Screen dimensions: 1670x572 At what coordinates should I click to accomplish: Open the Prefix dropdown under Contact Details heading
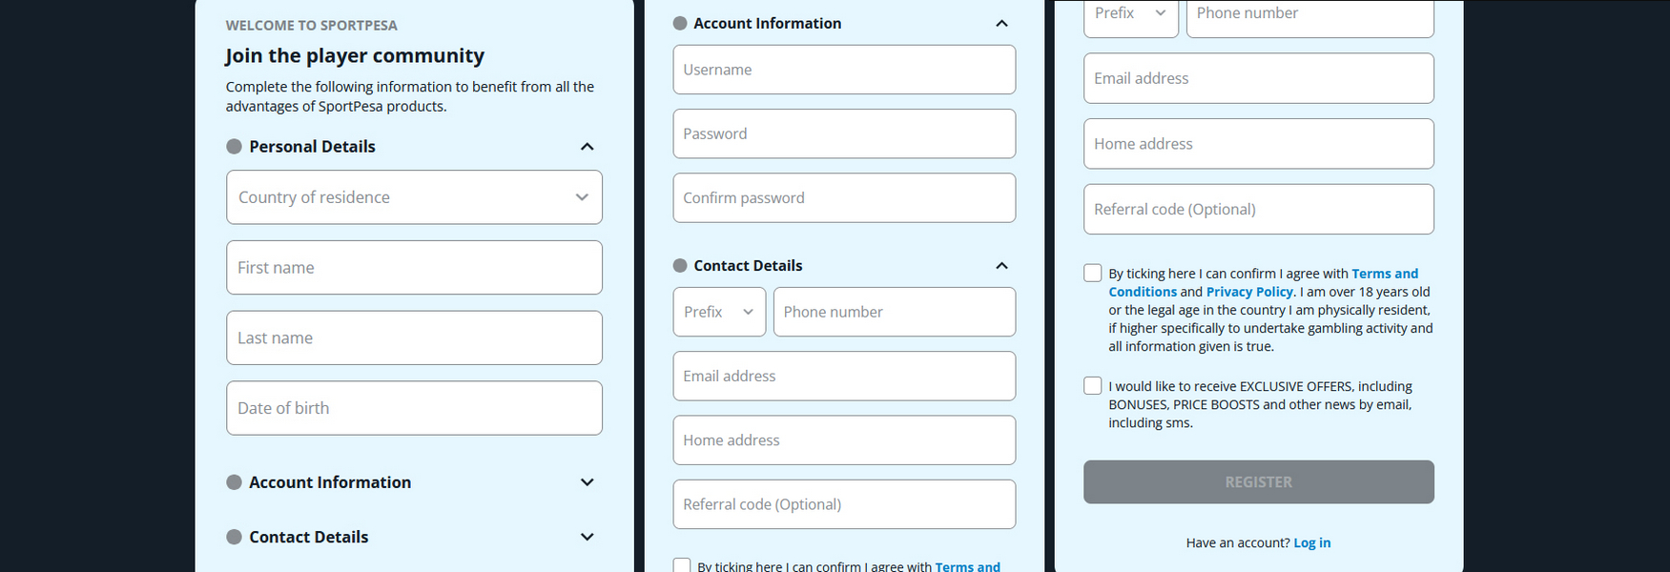click(719, 312)
